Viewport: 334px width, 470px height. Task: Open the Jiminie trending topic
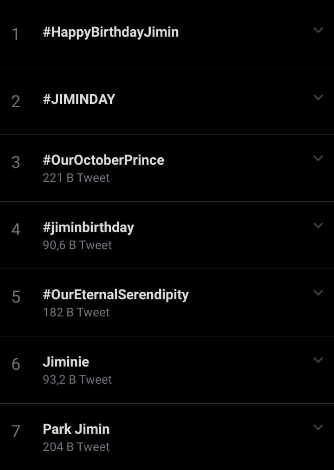pos(66,362)
